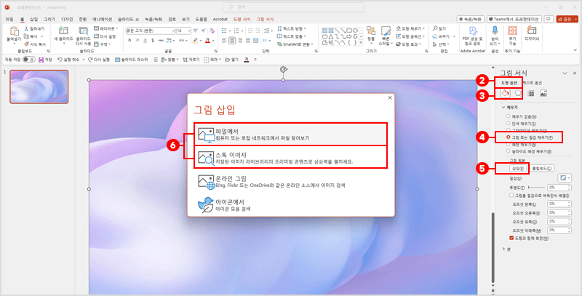Viewport: 582px width, 296px height.
Task: Toggle 도형과 함께 회전 checkbox
Action: (x=512, y=237)
